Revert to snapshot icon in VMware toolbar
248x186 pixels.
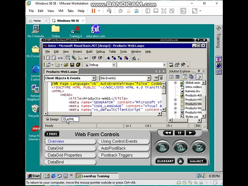pyautogui.click(x=128, y=11)
